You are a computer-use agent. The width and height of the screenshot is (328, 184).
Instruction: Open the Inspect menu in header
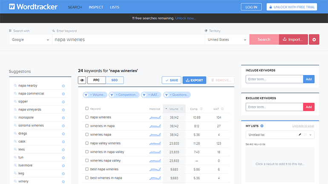coord(96,7)
